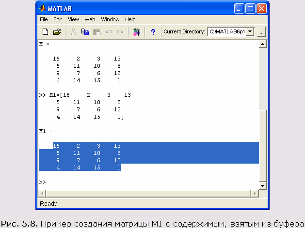Image resolution: width=305 pixels, height=228 pixels.
Task: Click the '>> M1=[16' command text
Action: coord(54,95)
